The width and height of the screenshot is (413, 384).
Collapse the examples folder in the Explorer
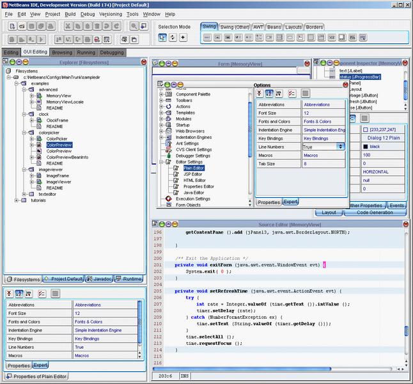(x=17, y=83)
